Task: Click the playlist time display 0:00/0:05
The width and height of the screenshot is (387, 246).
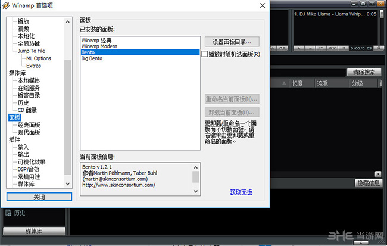Action: (x=361, y=48)
